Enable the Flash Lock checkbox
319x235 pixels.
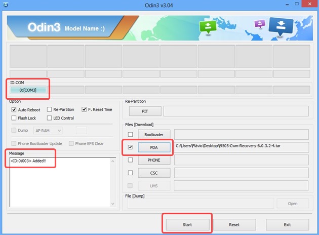coord(14,118)
